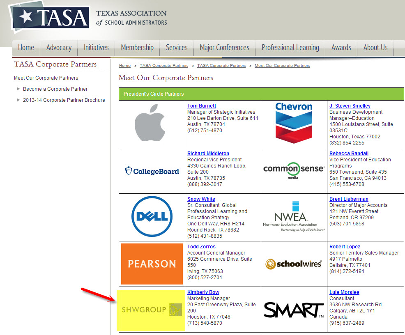Expand the 2013-14 Corporate Partner Brochure arrow
This screenshot has width=405, height=335.
coord(18,100)
